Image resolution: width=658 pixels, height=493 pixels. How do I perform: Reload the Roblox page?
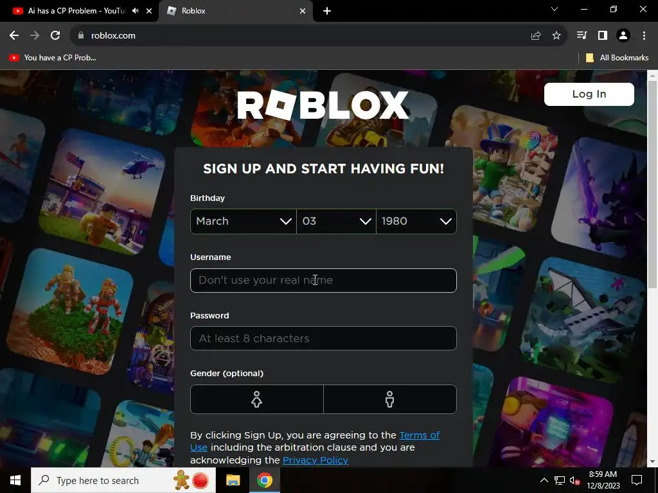pos(55,36)
